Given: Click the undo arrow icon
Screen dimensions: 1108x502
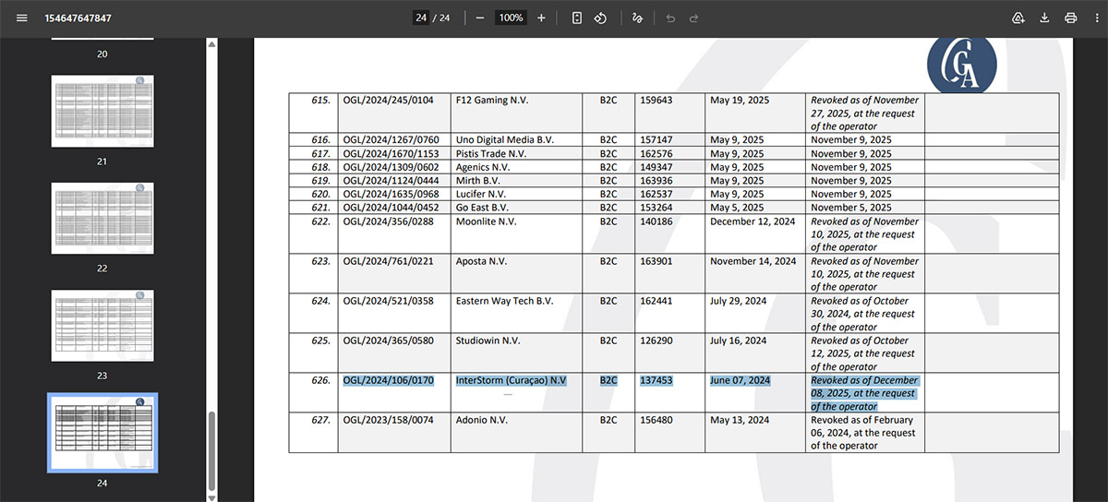Looking at the screenshot, I should click(670, 18).
